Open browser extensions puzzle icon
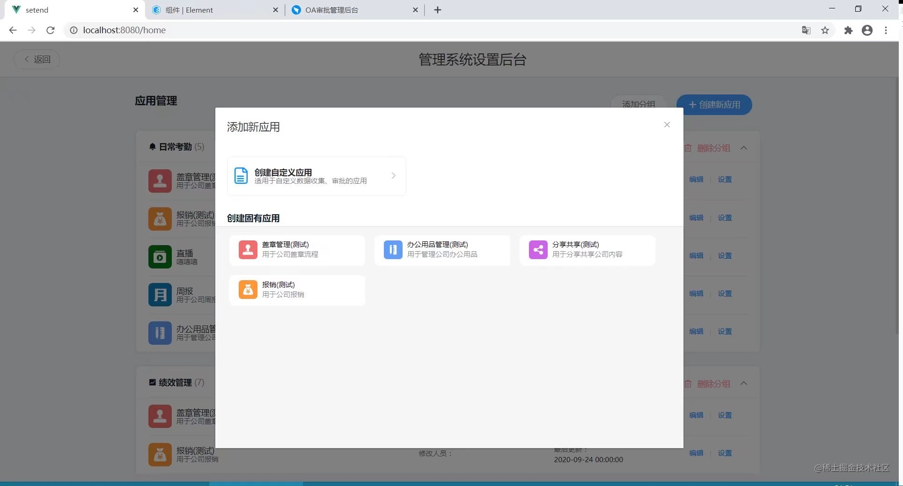This screenshot has height=486, width=903. click(x=848, y=30)
